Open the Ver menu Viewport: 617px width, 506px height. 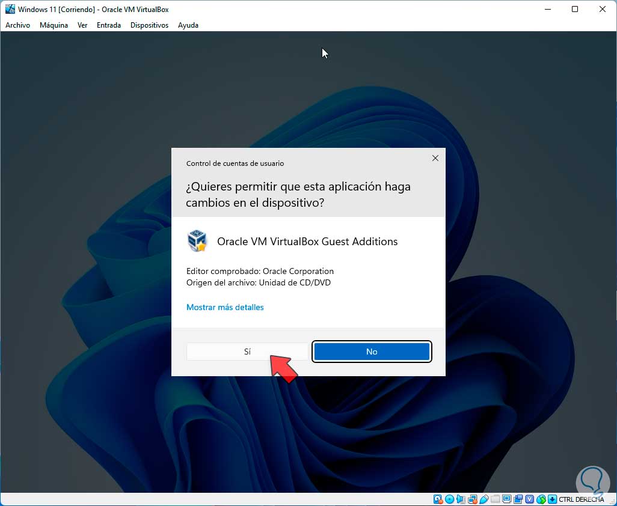pyautogui.click(x=82, y=25)
